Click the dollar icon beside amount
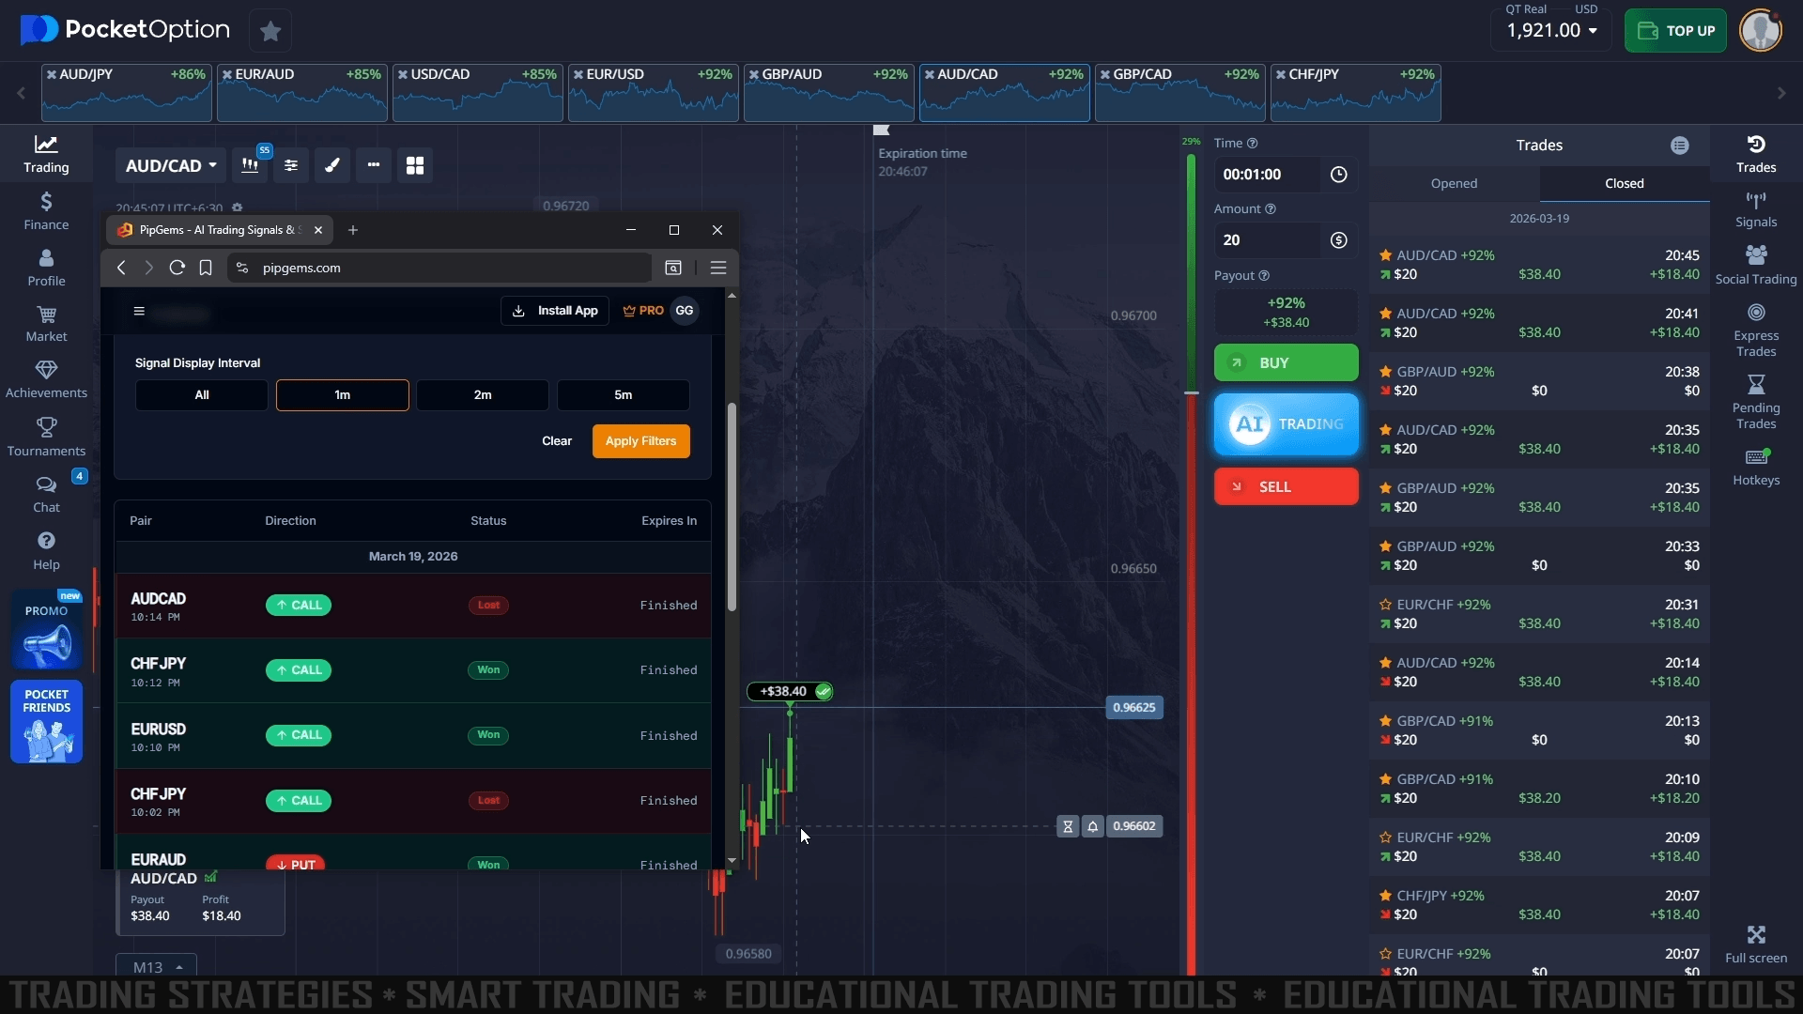This screenshot has width=1803, height=1014. tap(1339, 240)
